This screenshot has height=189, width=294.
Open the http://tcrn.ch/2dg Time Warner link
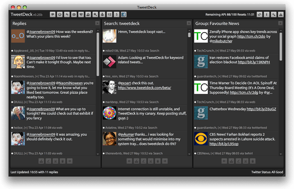pyautogui.click(x=244, y=92)
